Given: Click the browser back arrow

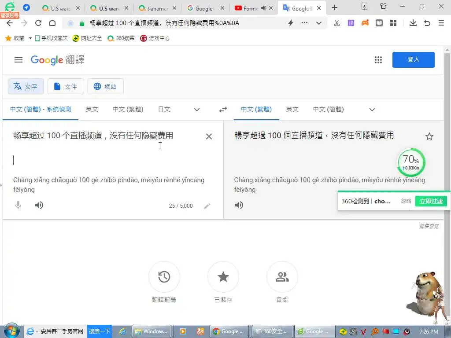Looking at the screenshot, I should coord(10,23).
